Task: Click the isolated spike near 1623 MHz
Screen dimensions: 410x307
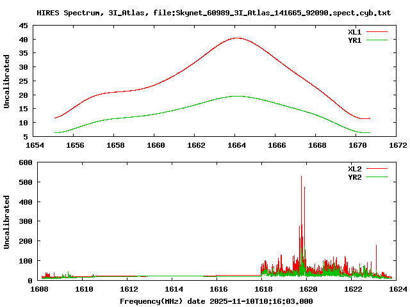Action: (x=376, y=246)
